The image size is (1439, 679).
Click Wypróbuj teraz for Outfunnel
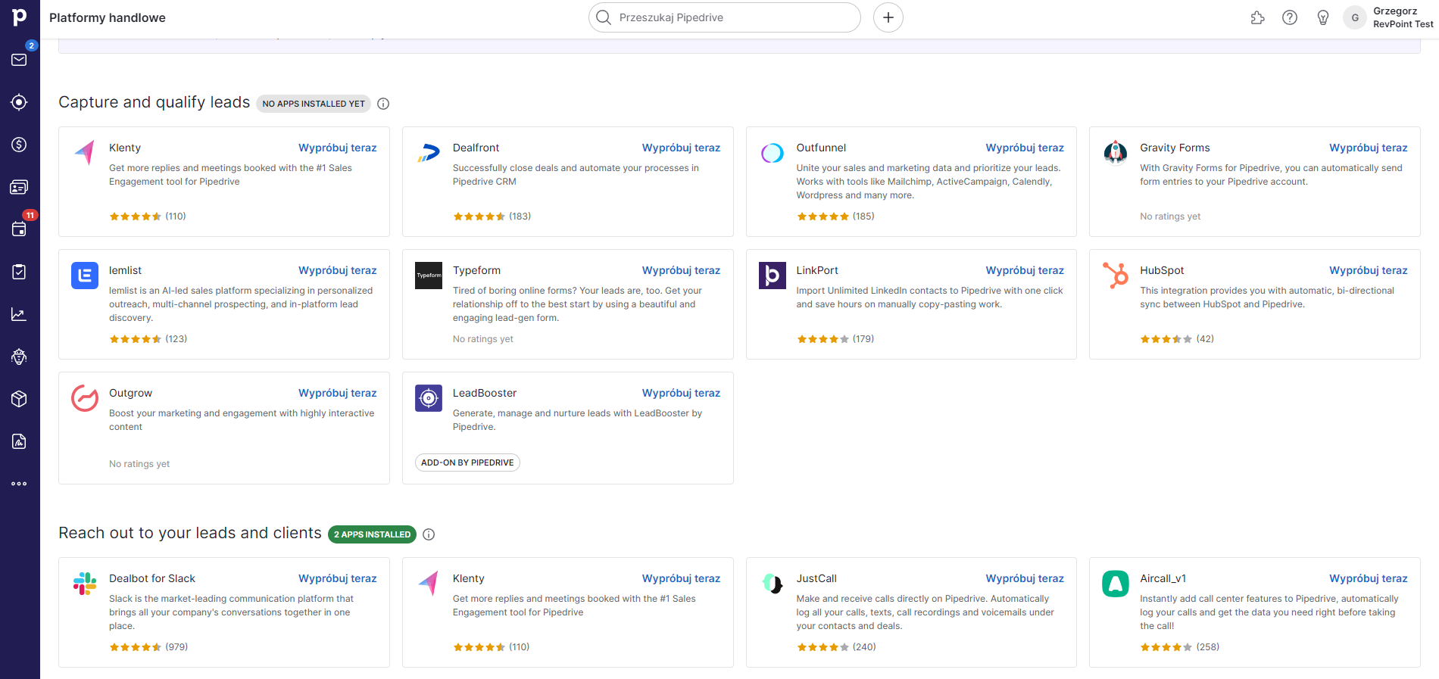coord(1025,148)
